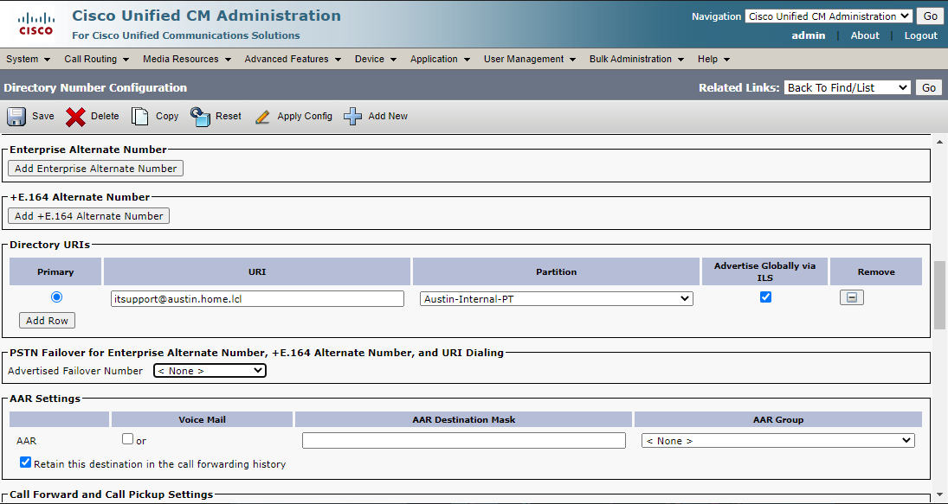Screen dimensions: 948x504
Task: Click the Copy pages icon
Action: tap(139, 116)
